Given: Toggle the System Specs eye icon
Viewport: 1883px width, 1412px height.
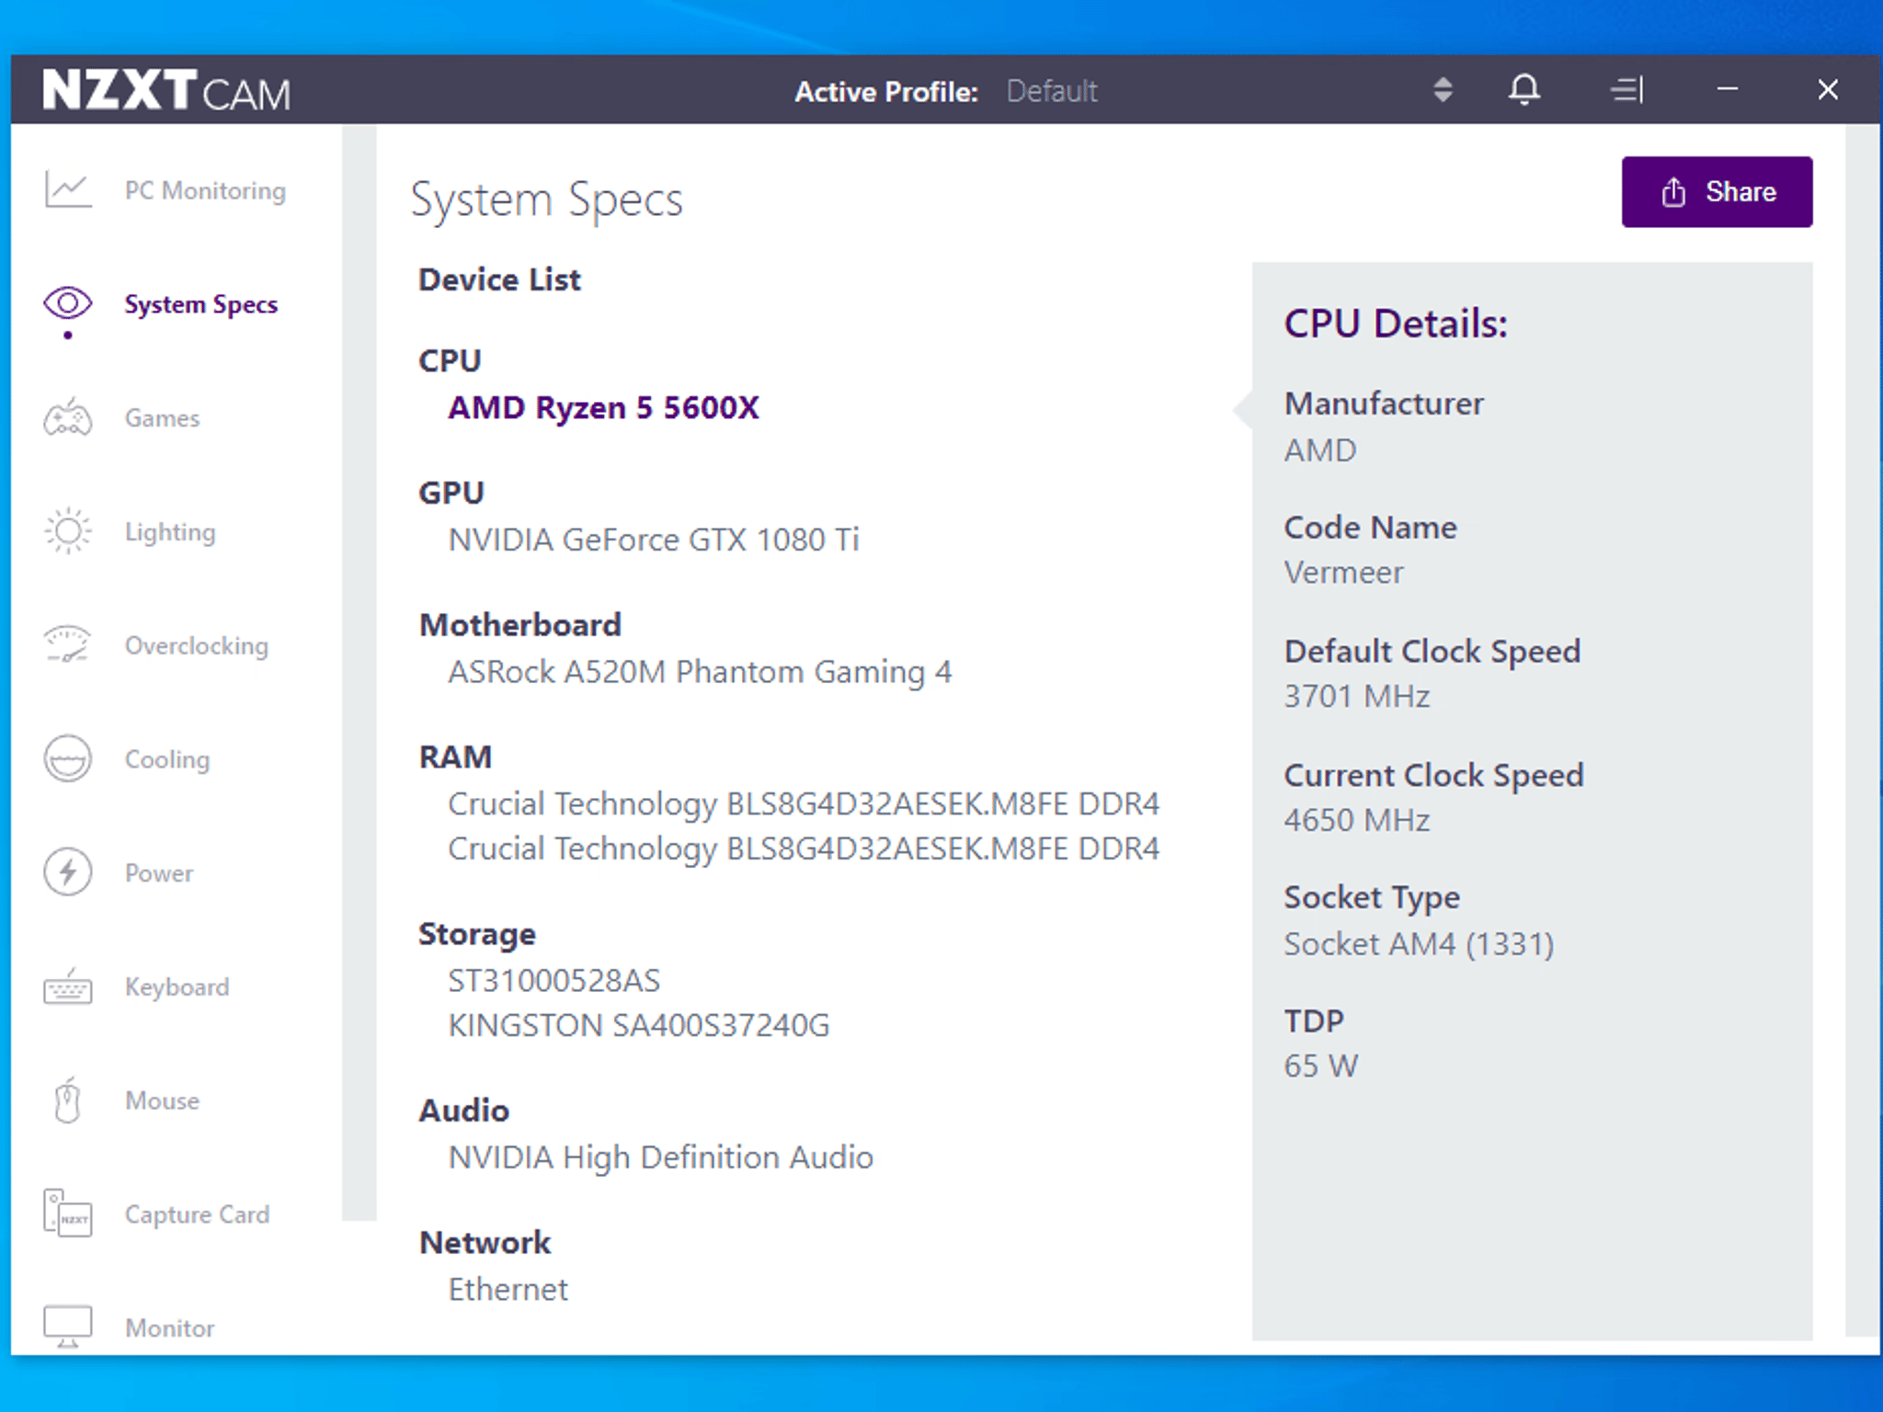Looking at the screenshot, I should (x=68, y=303).
